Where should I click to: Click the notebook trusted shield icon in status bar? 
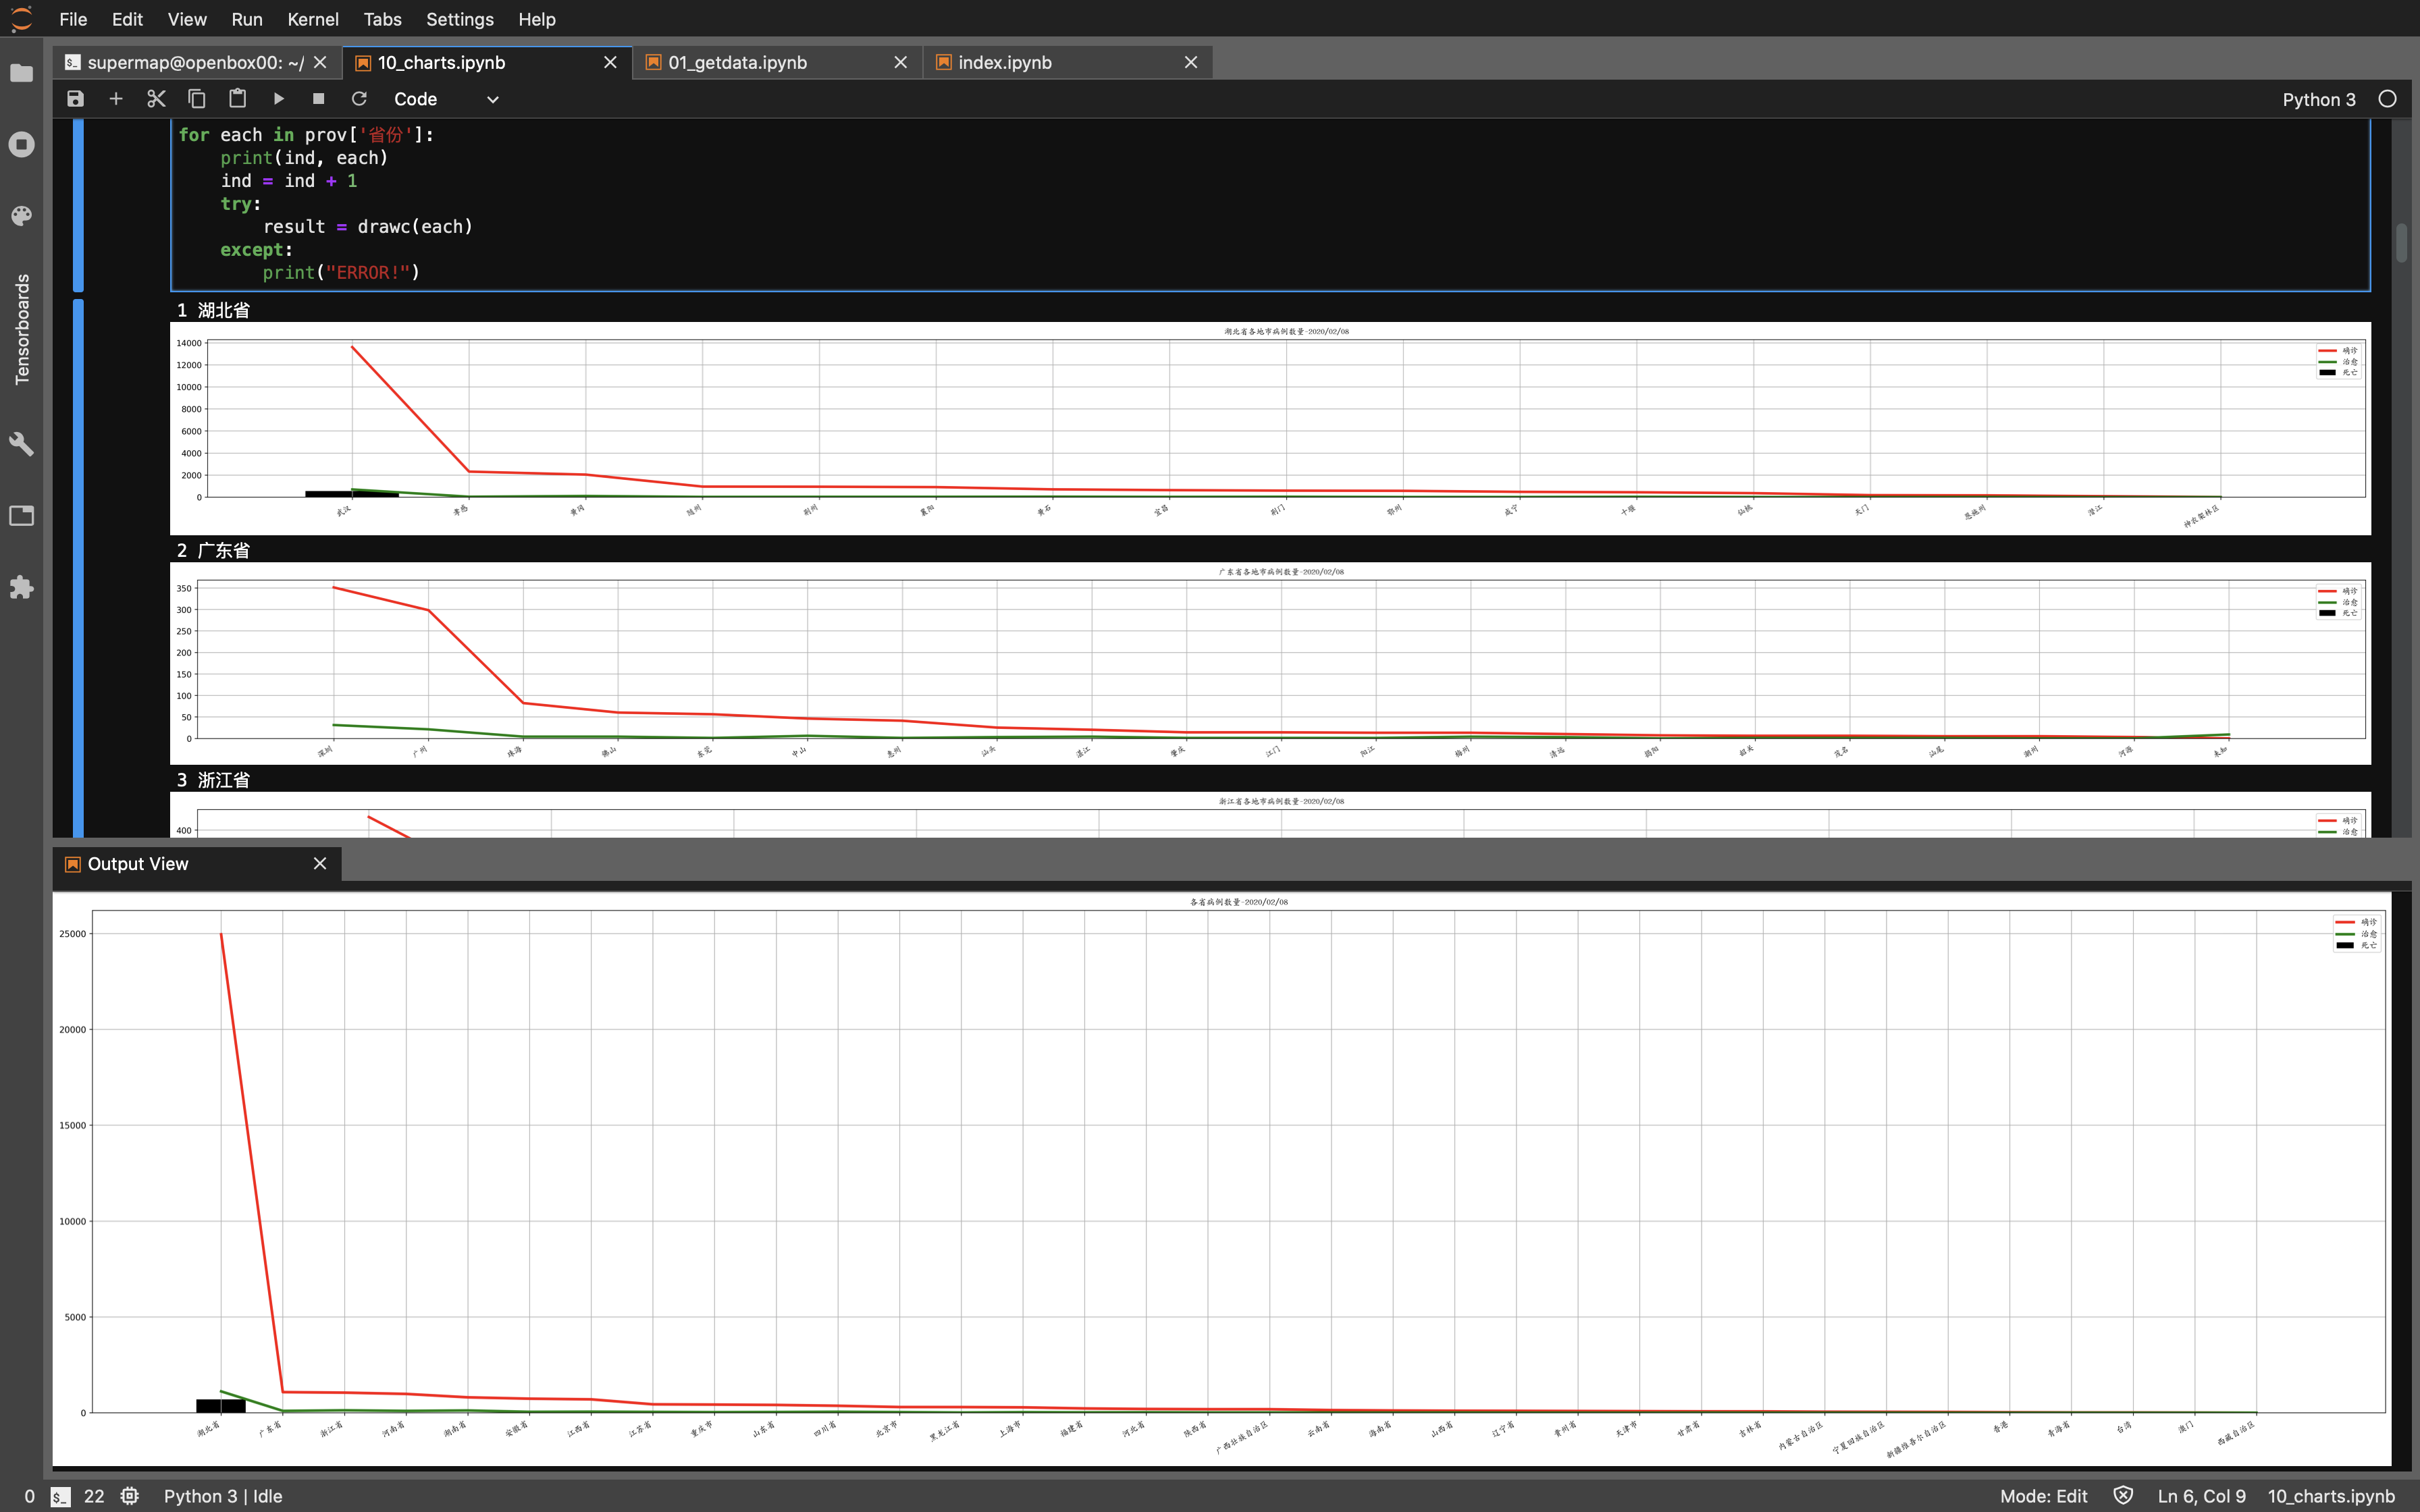[2123, 1496]
